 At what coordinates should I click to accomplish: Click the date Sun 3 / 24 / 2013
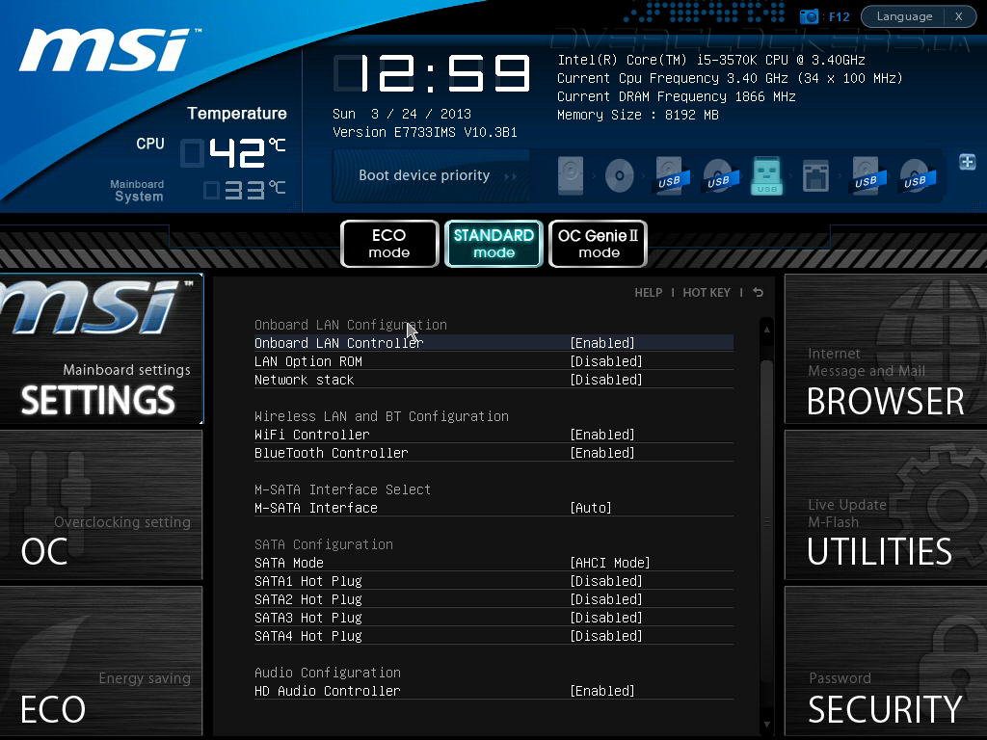[402, 114]
